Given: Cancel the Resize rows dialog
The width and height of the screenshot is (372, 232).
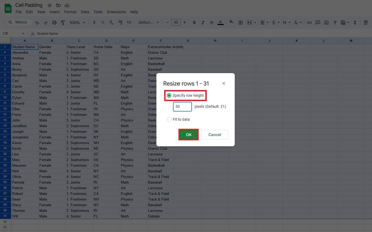Looking at the screenshot, I should pos(215,134).
